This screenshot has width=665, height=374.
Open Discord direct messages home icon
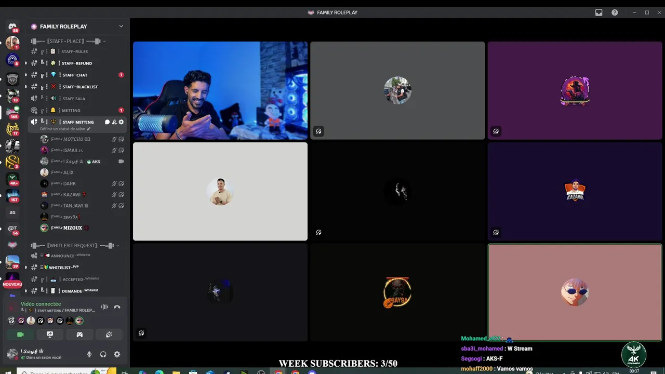12,27
